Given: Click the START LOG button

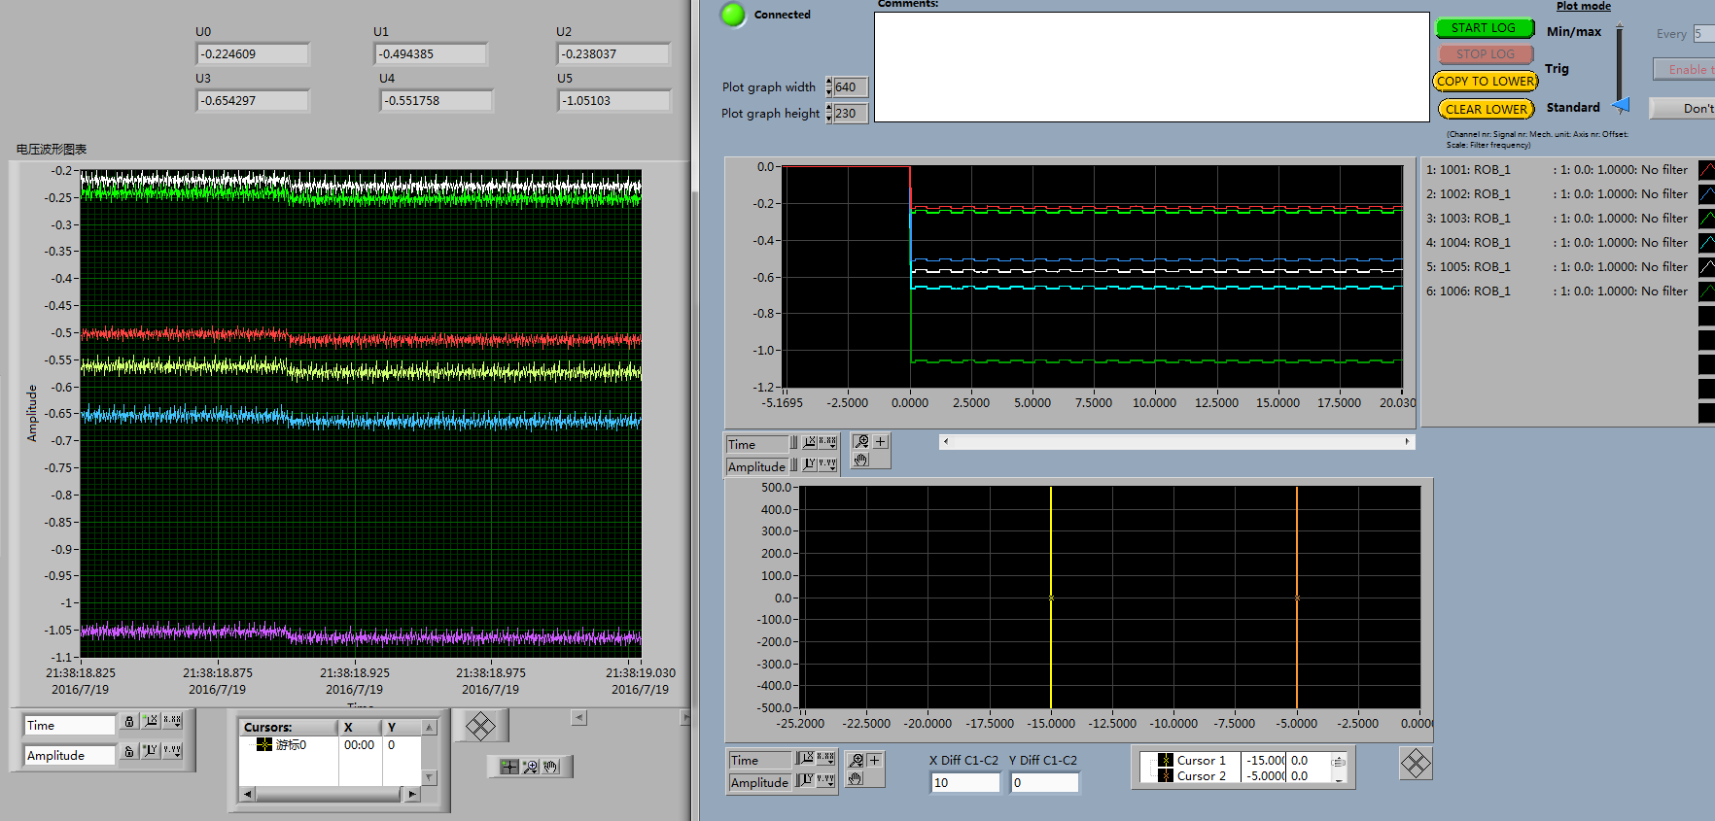Looking at the screenshot, I should pos(1484,28).
